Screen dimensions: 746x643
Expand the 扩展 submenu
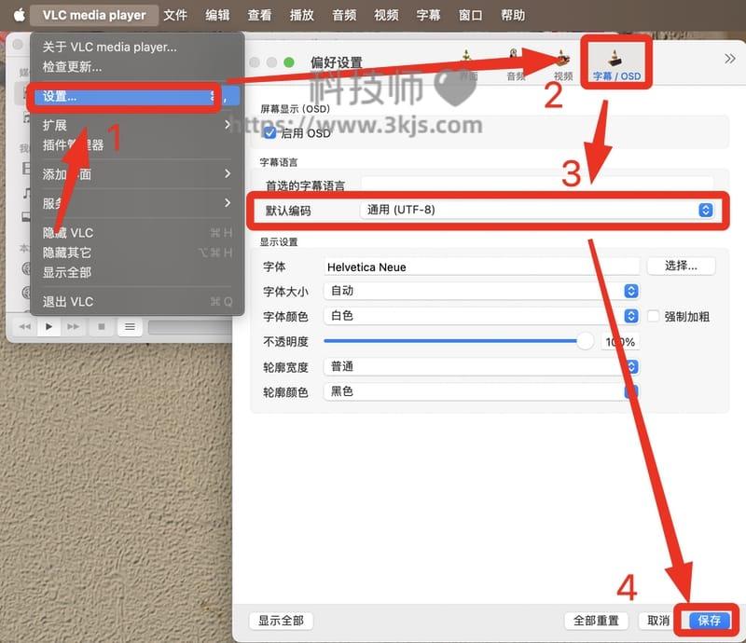137,125
